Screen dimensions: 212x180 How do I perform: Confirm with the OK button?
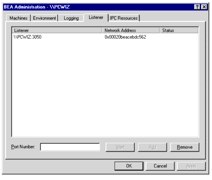click(x=129, y=166)
